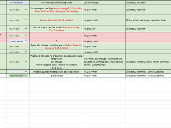Select the Роман, Виктория 10-11 октября cell
Screen dimensions: 171x128
click(56, 20)
